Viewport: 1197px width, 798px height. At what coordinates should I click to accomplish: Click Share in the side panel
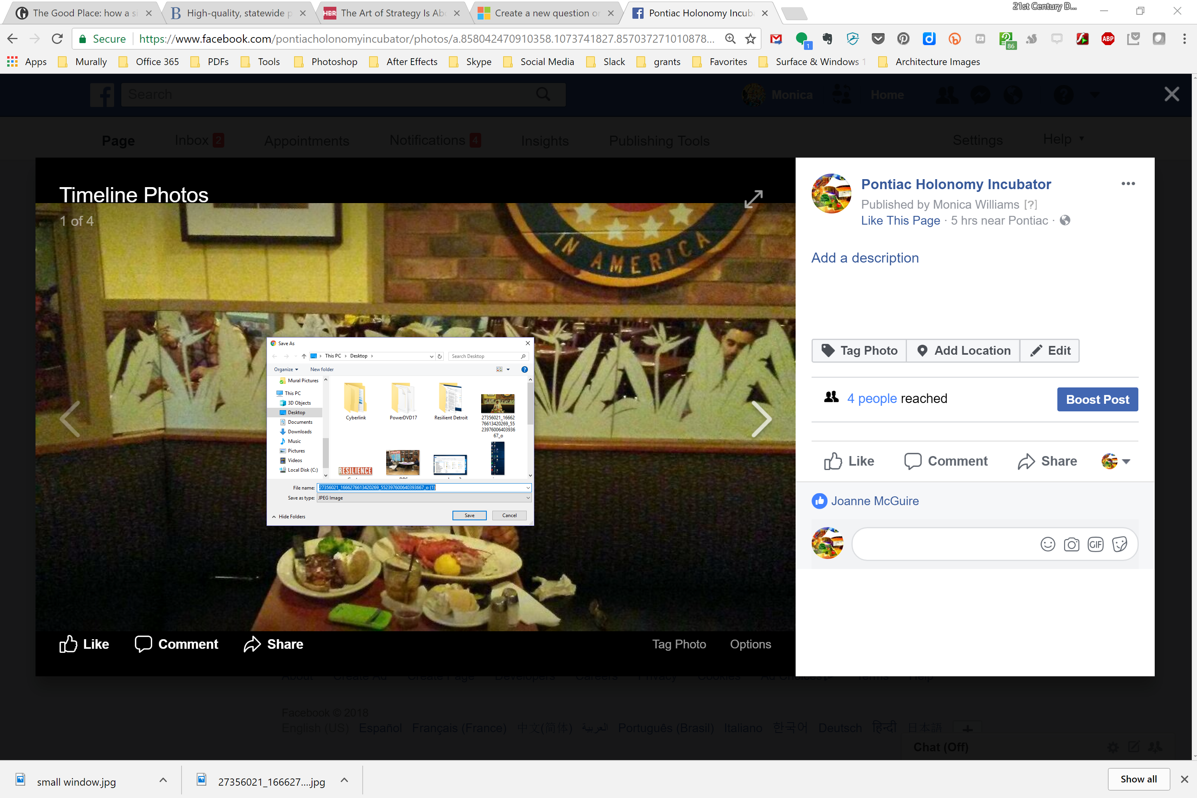[1047, 461]
